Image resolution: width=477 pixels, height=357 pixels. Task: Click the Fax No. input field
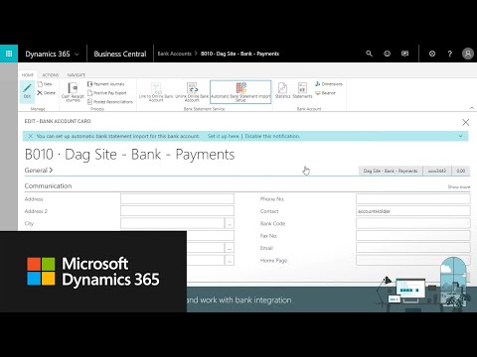(x=413, y=236)
